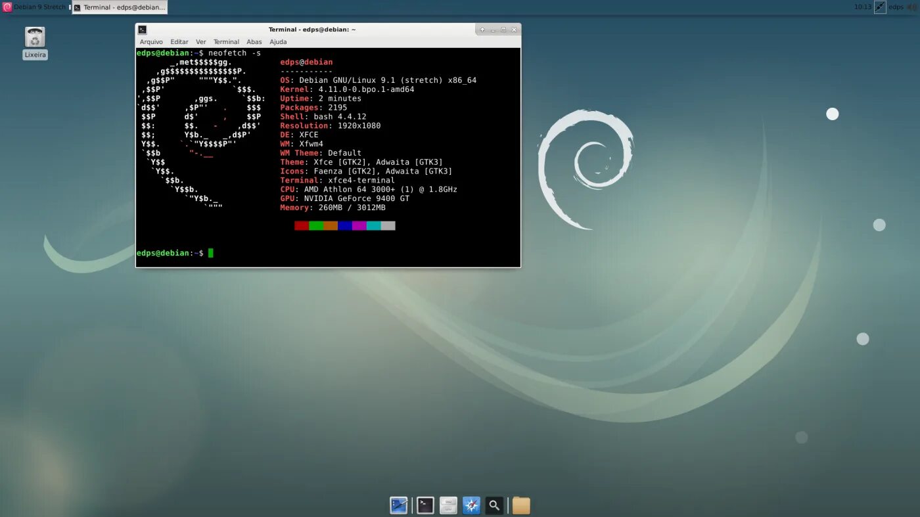920x517 pixels.
Task: Click the red color block in neofetch output
Action: pyautogui.click(x=302, y=225)
